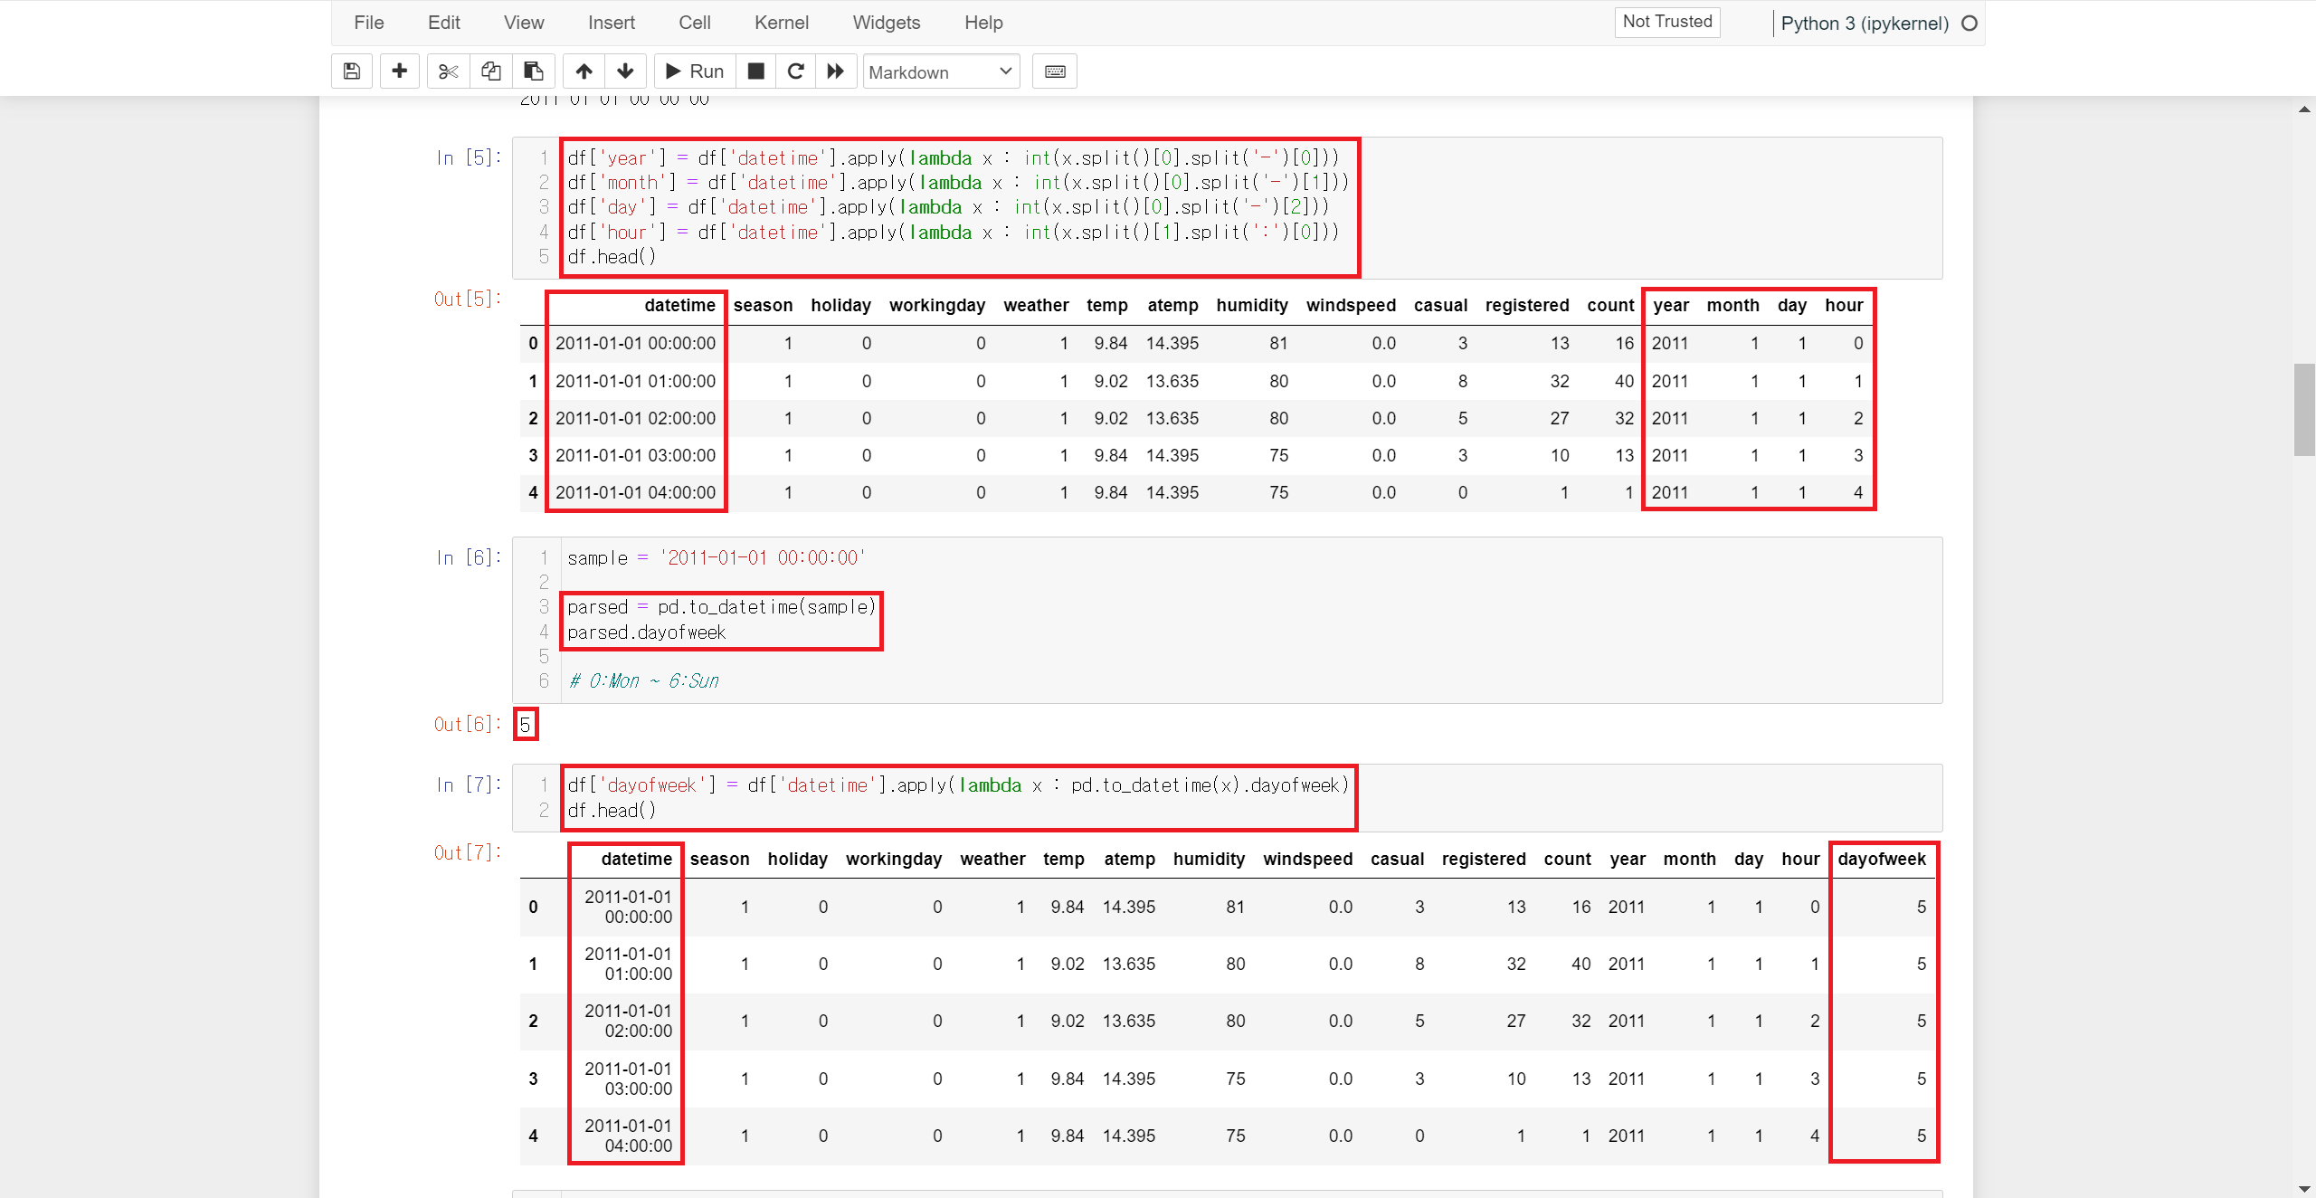Paste cells below icon
Screen dimensions: 2316x1198
(534, 71)
